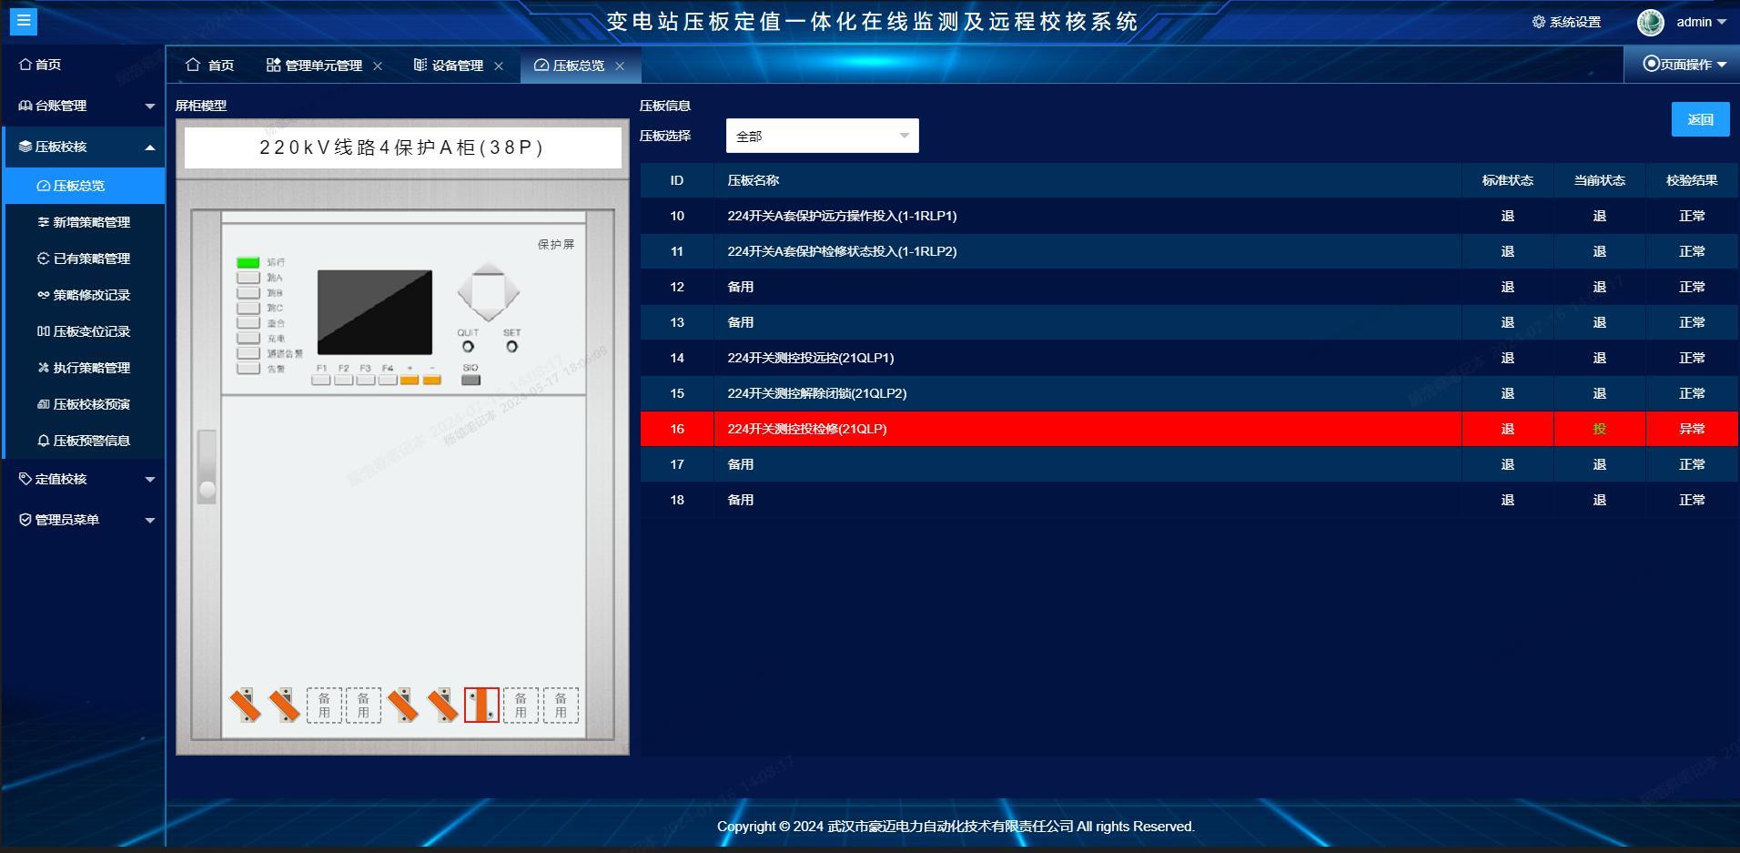Open 压板预警信息 in the sidebar
This screenshot has width=1740, height=853.
91,441
